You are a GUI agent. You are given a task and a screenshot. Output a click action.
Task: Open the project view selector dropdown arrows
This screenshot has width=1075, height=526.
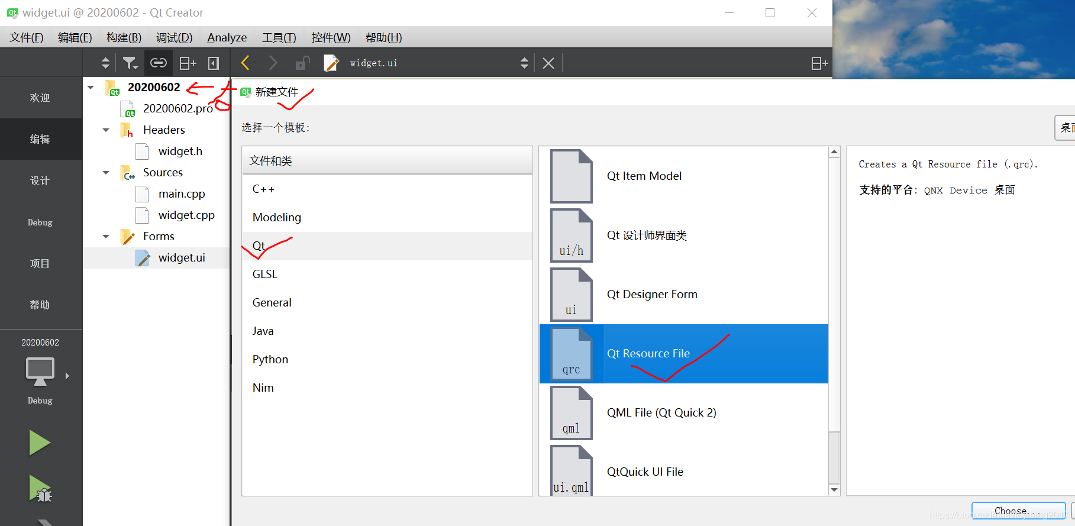point(105,63)
